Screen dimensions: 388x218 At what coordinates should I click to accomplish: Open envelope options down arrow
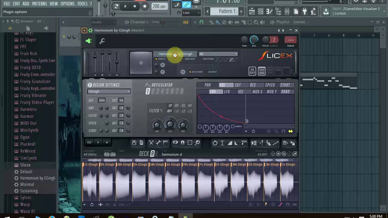246,131
